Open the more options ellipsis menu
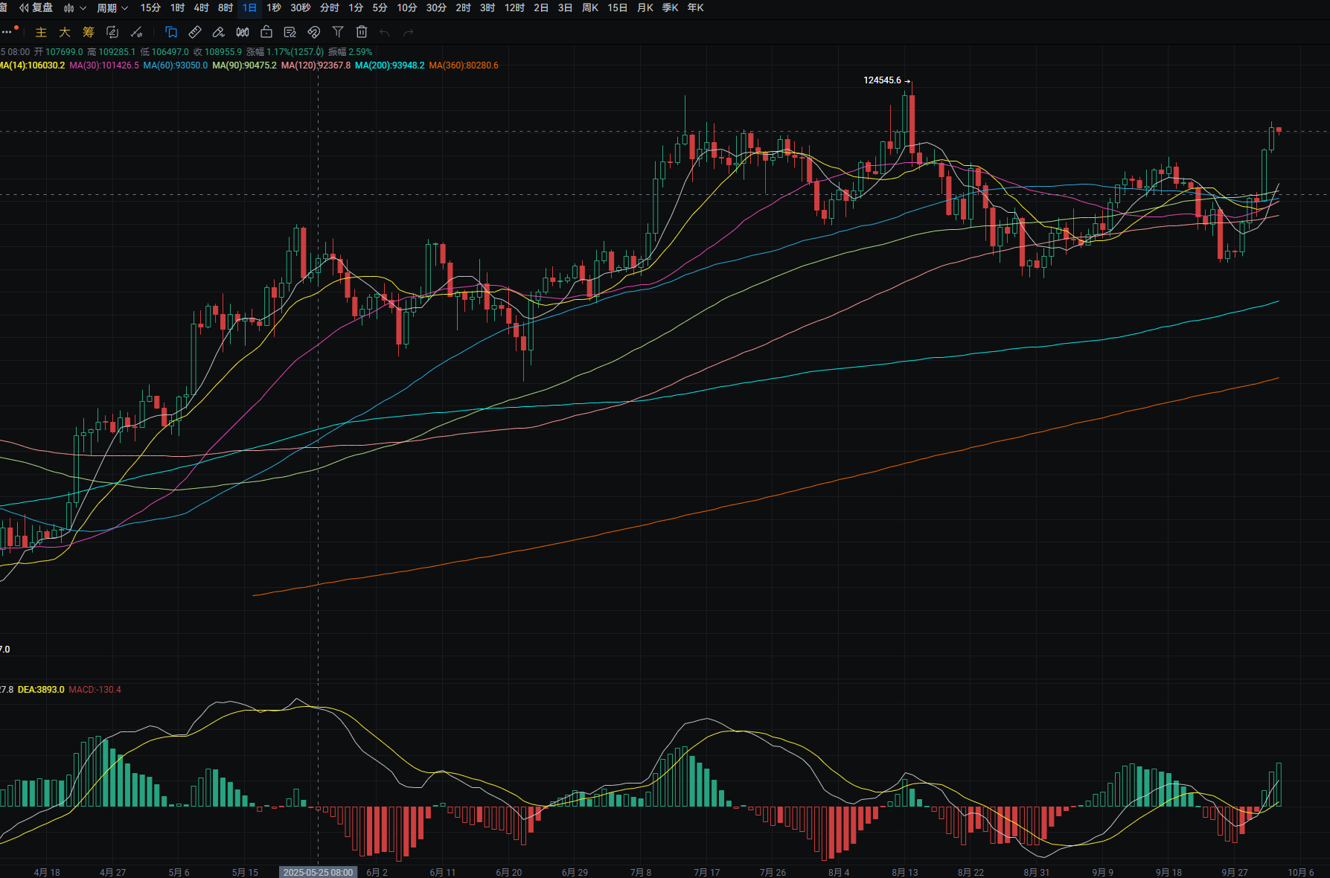This screenshot has width=1330, height=878. (7, 32)
